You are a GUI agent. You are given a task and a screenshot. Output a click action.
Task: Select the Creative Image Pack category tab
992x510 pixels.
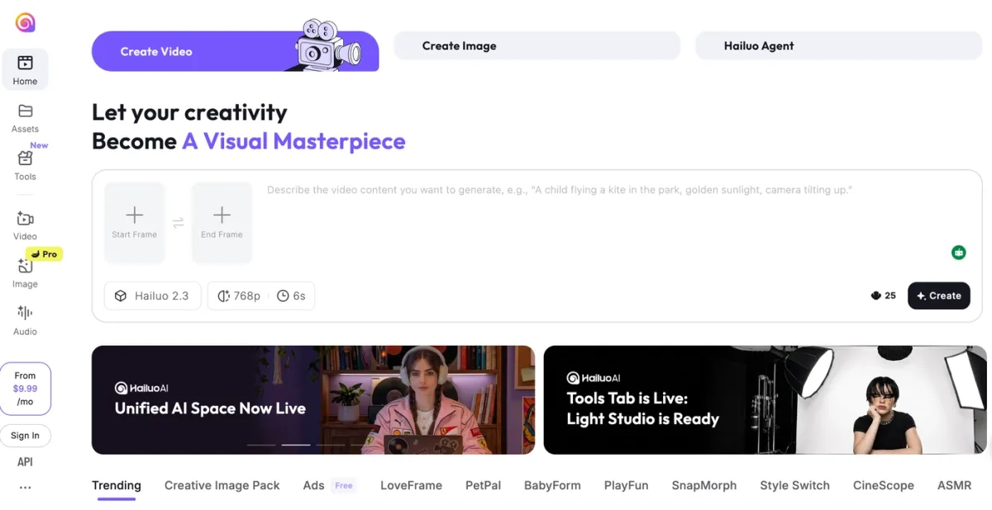[x=222, y=485]
